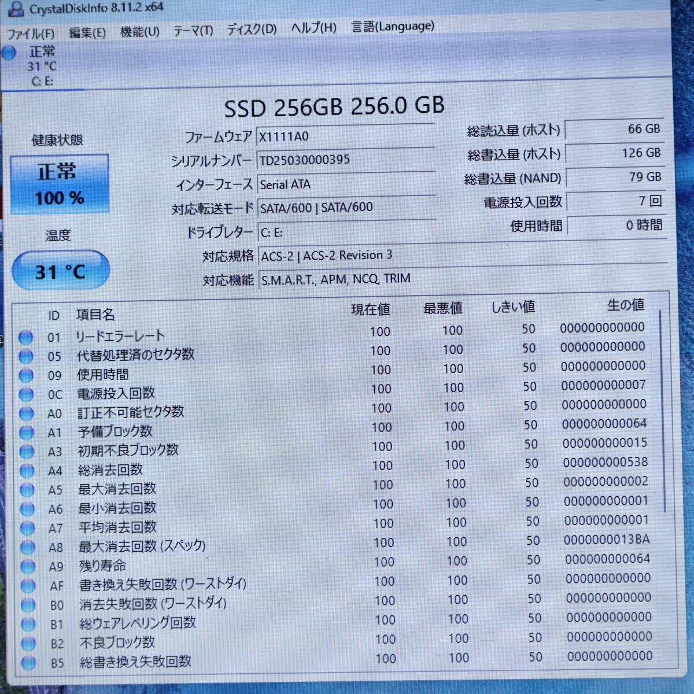The width and height of the screenshot is (694, 694).
Task: Click the 生の値 column header
Action: [x=626, y=305]
